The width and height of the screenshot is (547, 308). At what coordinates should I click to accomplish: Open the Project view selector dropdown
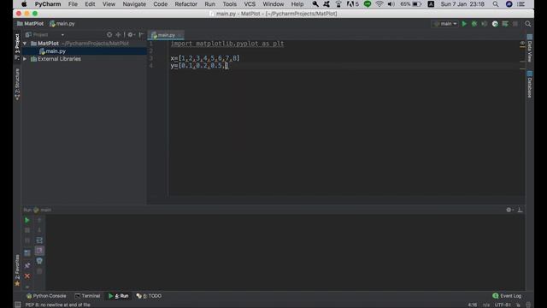(x=44, y=34)
